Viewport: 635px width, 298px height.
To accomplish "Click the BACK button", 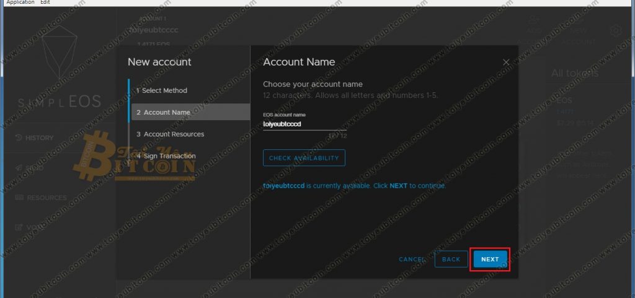I will (451, 259).
